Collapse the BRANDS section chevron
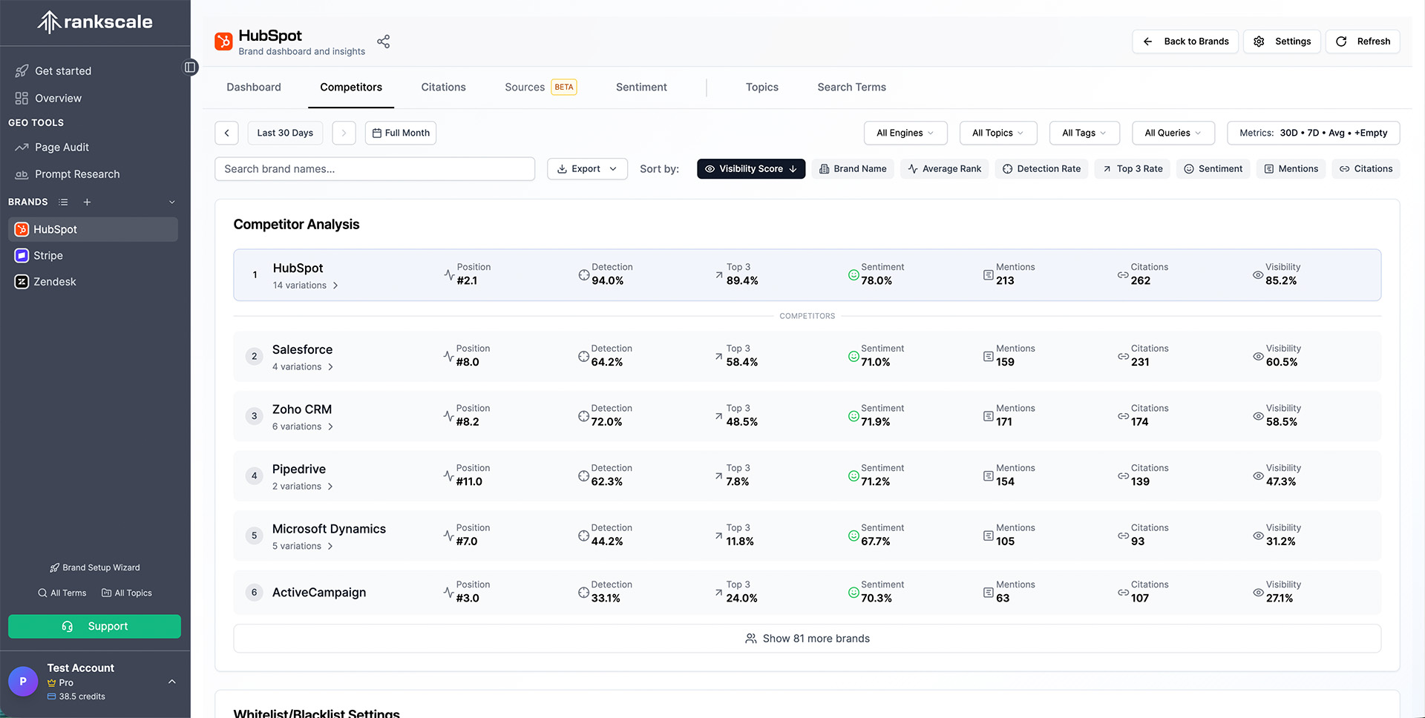This screenshot has height=718, width=1425. (171, 202)
